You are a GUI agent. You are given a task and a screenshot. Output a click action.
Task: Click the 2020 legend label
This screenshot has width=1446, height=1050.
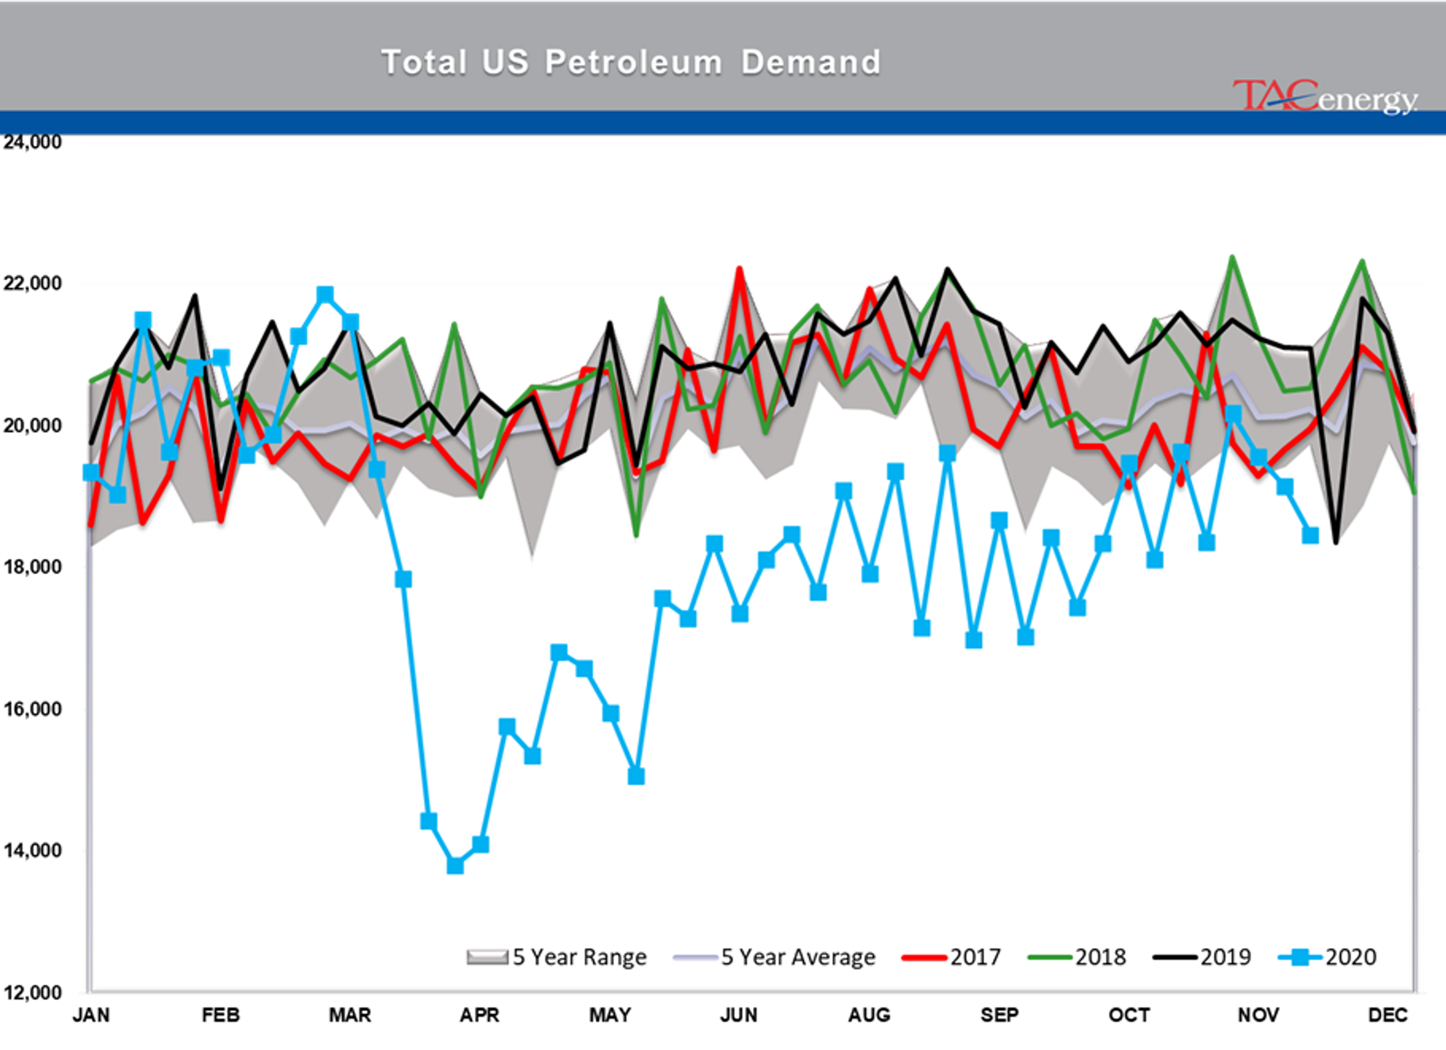tap(1351, 957)
